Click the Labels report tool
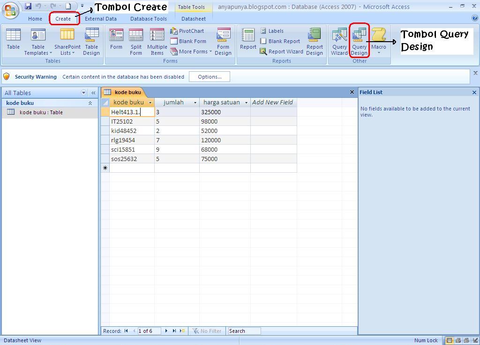Screen dimensions: 480x345 click(x=272, y=31)
